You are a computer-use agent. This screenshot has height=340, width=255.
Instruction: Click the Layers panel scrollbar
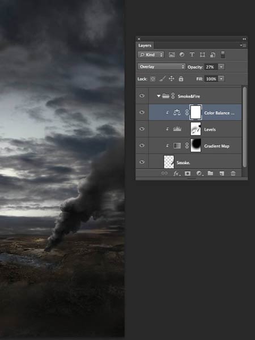[245, 127]
